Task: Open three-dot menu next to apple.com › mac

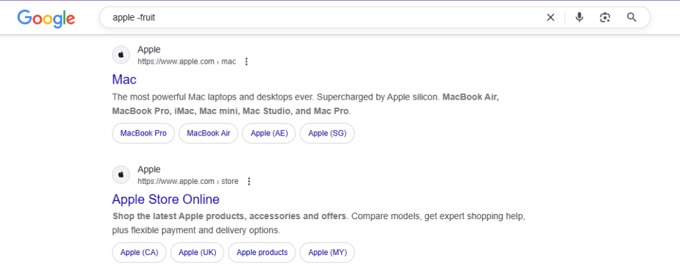Action: [x=246, y=62]
